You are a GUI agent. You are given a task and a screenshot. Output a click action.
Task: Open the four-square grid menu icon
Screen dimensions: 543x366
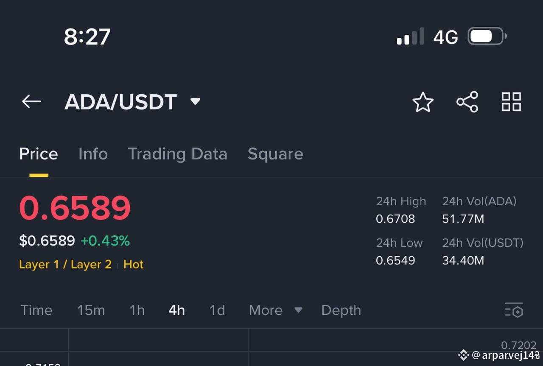[511, 102]
